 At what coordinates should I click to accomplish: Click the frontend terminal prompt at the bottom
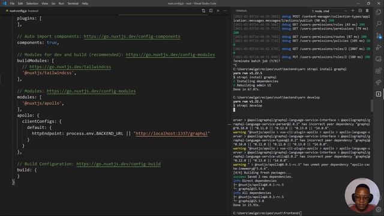[x=268, y=213]
